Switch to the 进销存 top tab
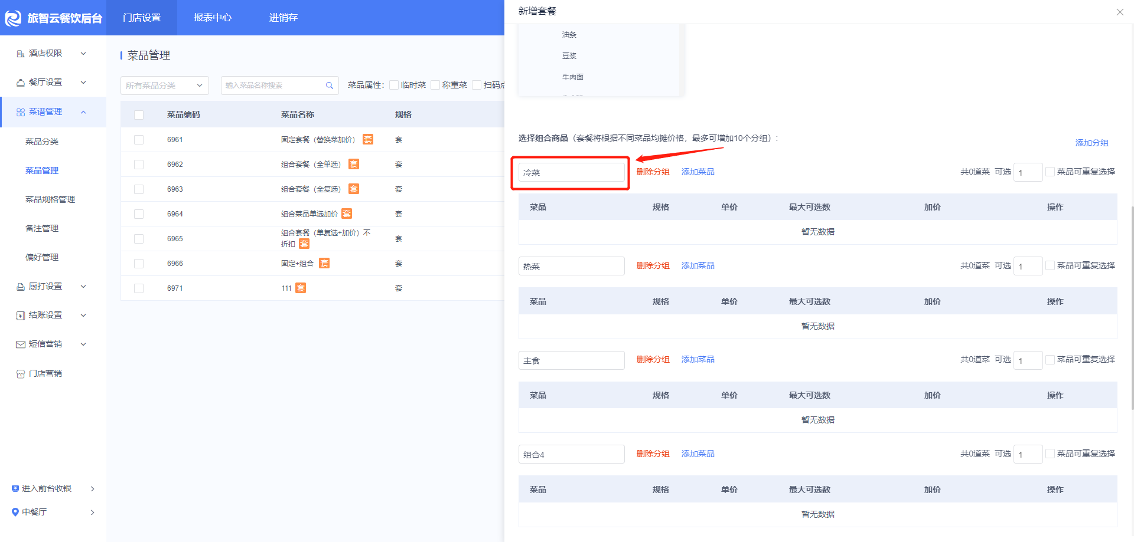This screenshot has height=542, width=1134. coord(283,18)
